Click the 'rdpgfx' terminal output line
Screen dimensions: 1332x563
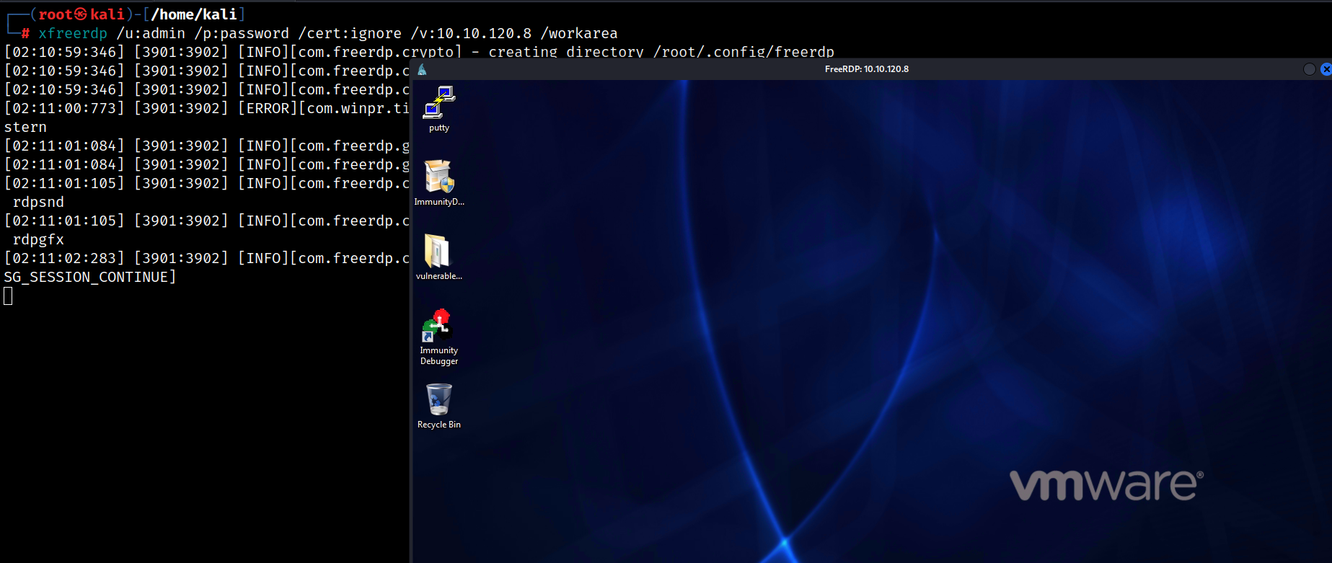point(38,239)
